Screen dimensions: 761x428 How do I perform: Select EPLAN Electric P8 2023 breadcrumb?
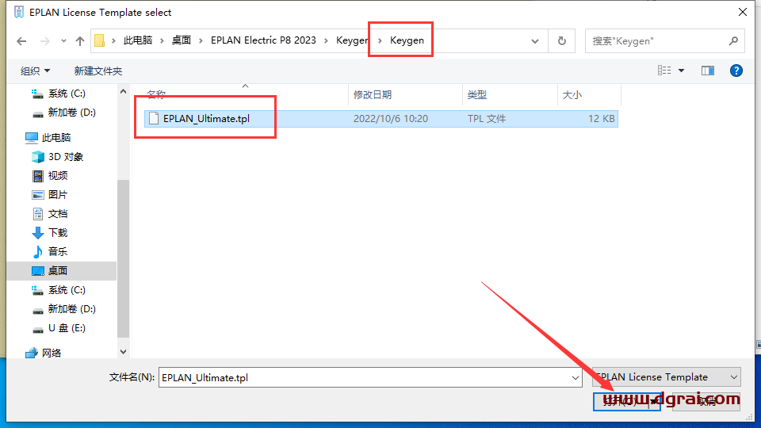point(263,40)
